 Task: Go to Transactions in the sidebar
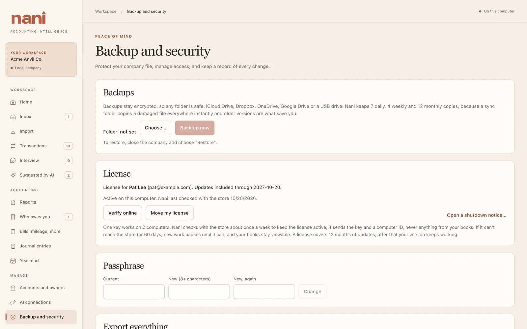41,146
